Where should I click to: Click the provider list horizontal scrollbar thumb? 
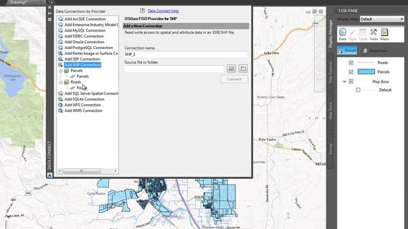82,170
